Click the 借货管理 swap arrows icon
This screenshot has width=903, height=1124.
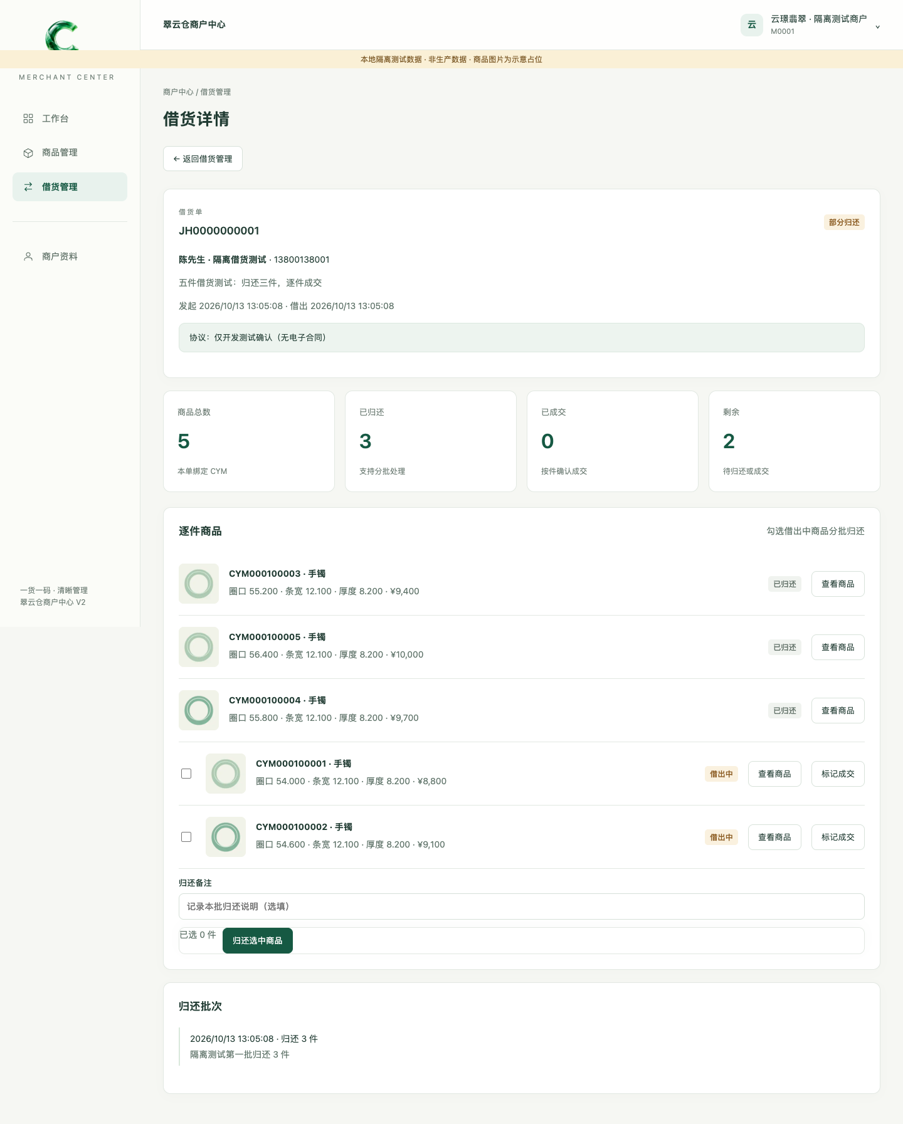click(28, 187)
